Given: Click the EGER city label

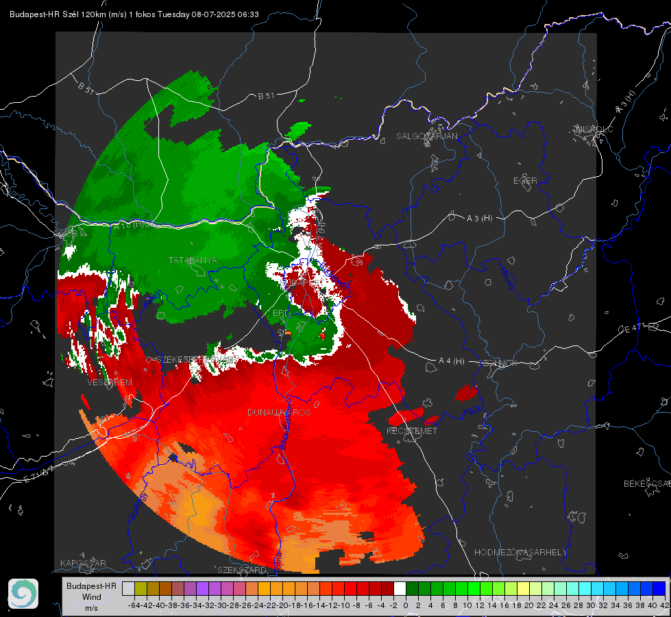Looking at the screenshot, I should 525,181.
